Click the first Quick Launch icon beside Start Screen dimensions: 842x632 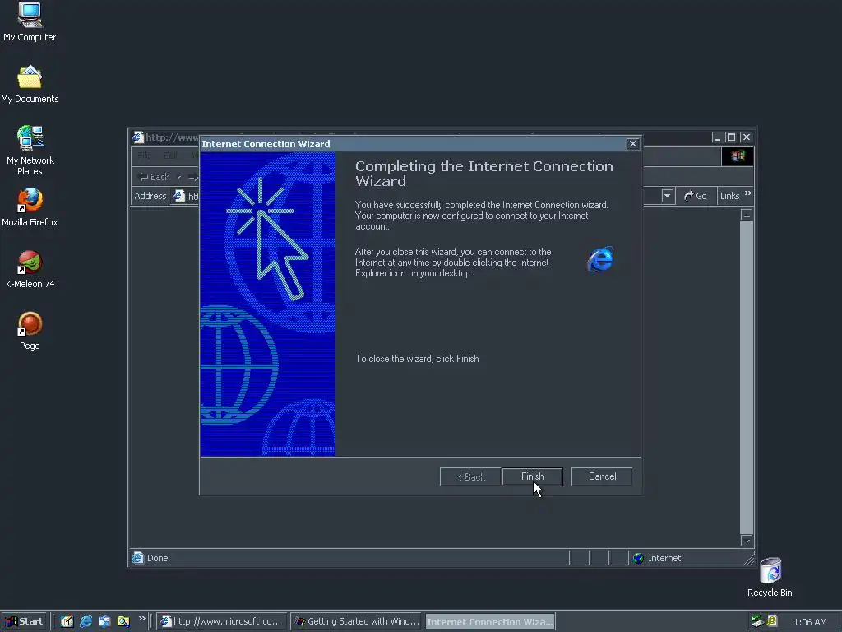[67, 621]
